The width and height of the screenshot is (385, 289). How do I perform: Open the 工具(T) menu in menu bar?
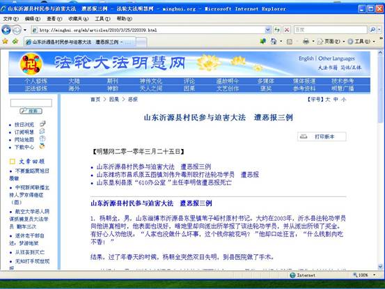point(102,19)
